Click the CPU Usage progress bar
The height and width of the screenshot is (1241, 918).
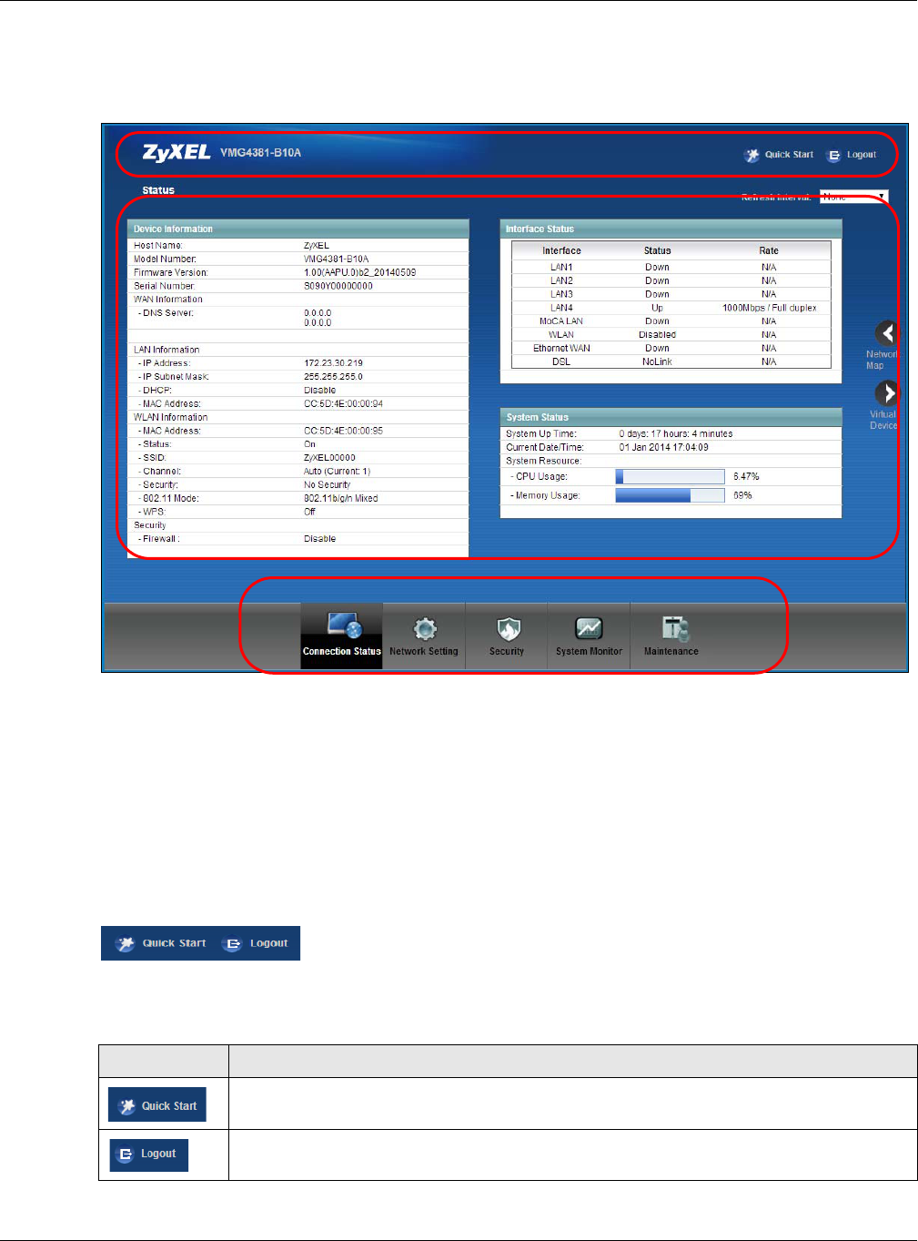pyautogui.click(x=670, y=476)
